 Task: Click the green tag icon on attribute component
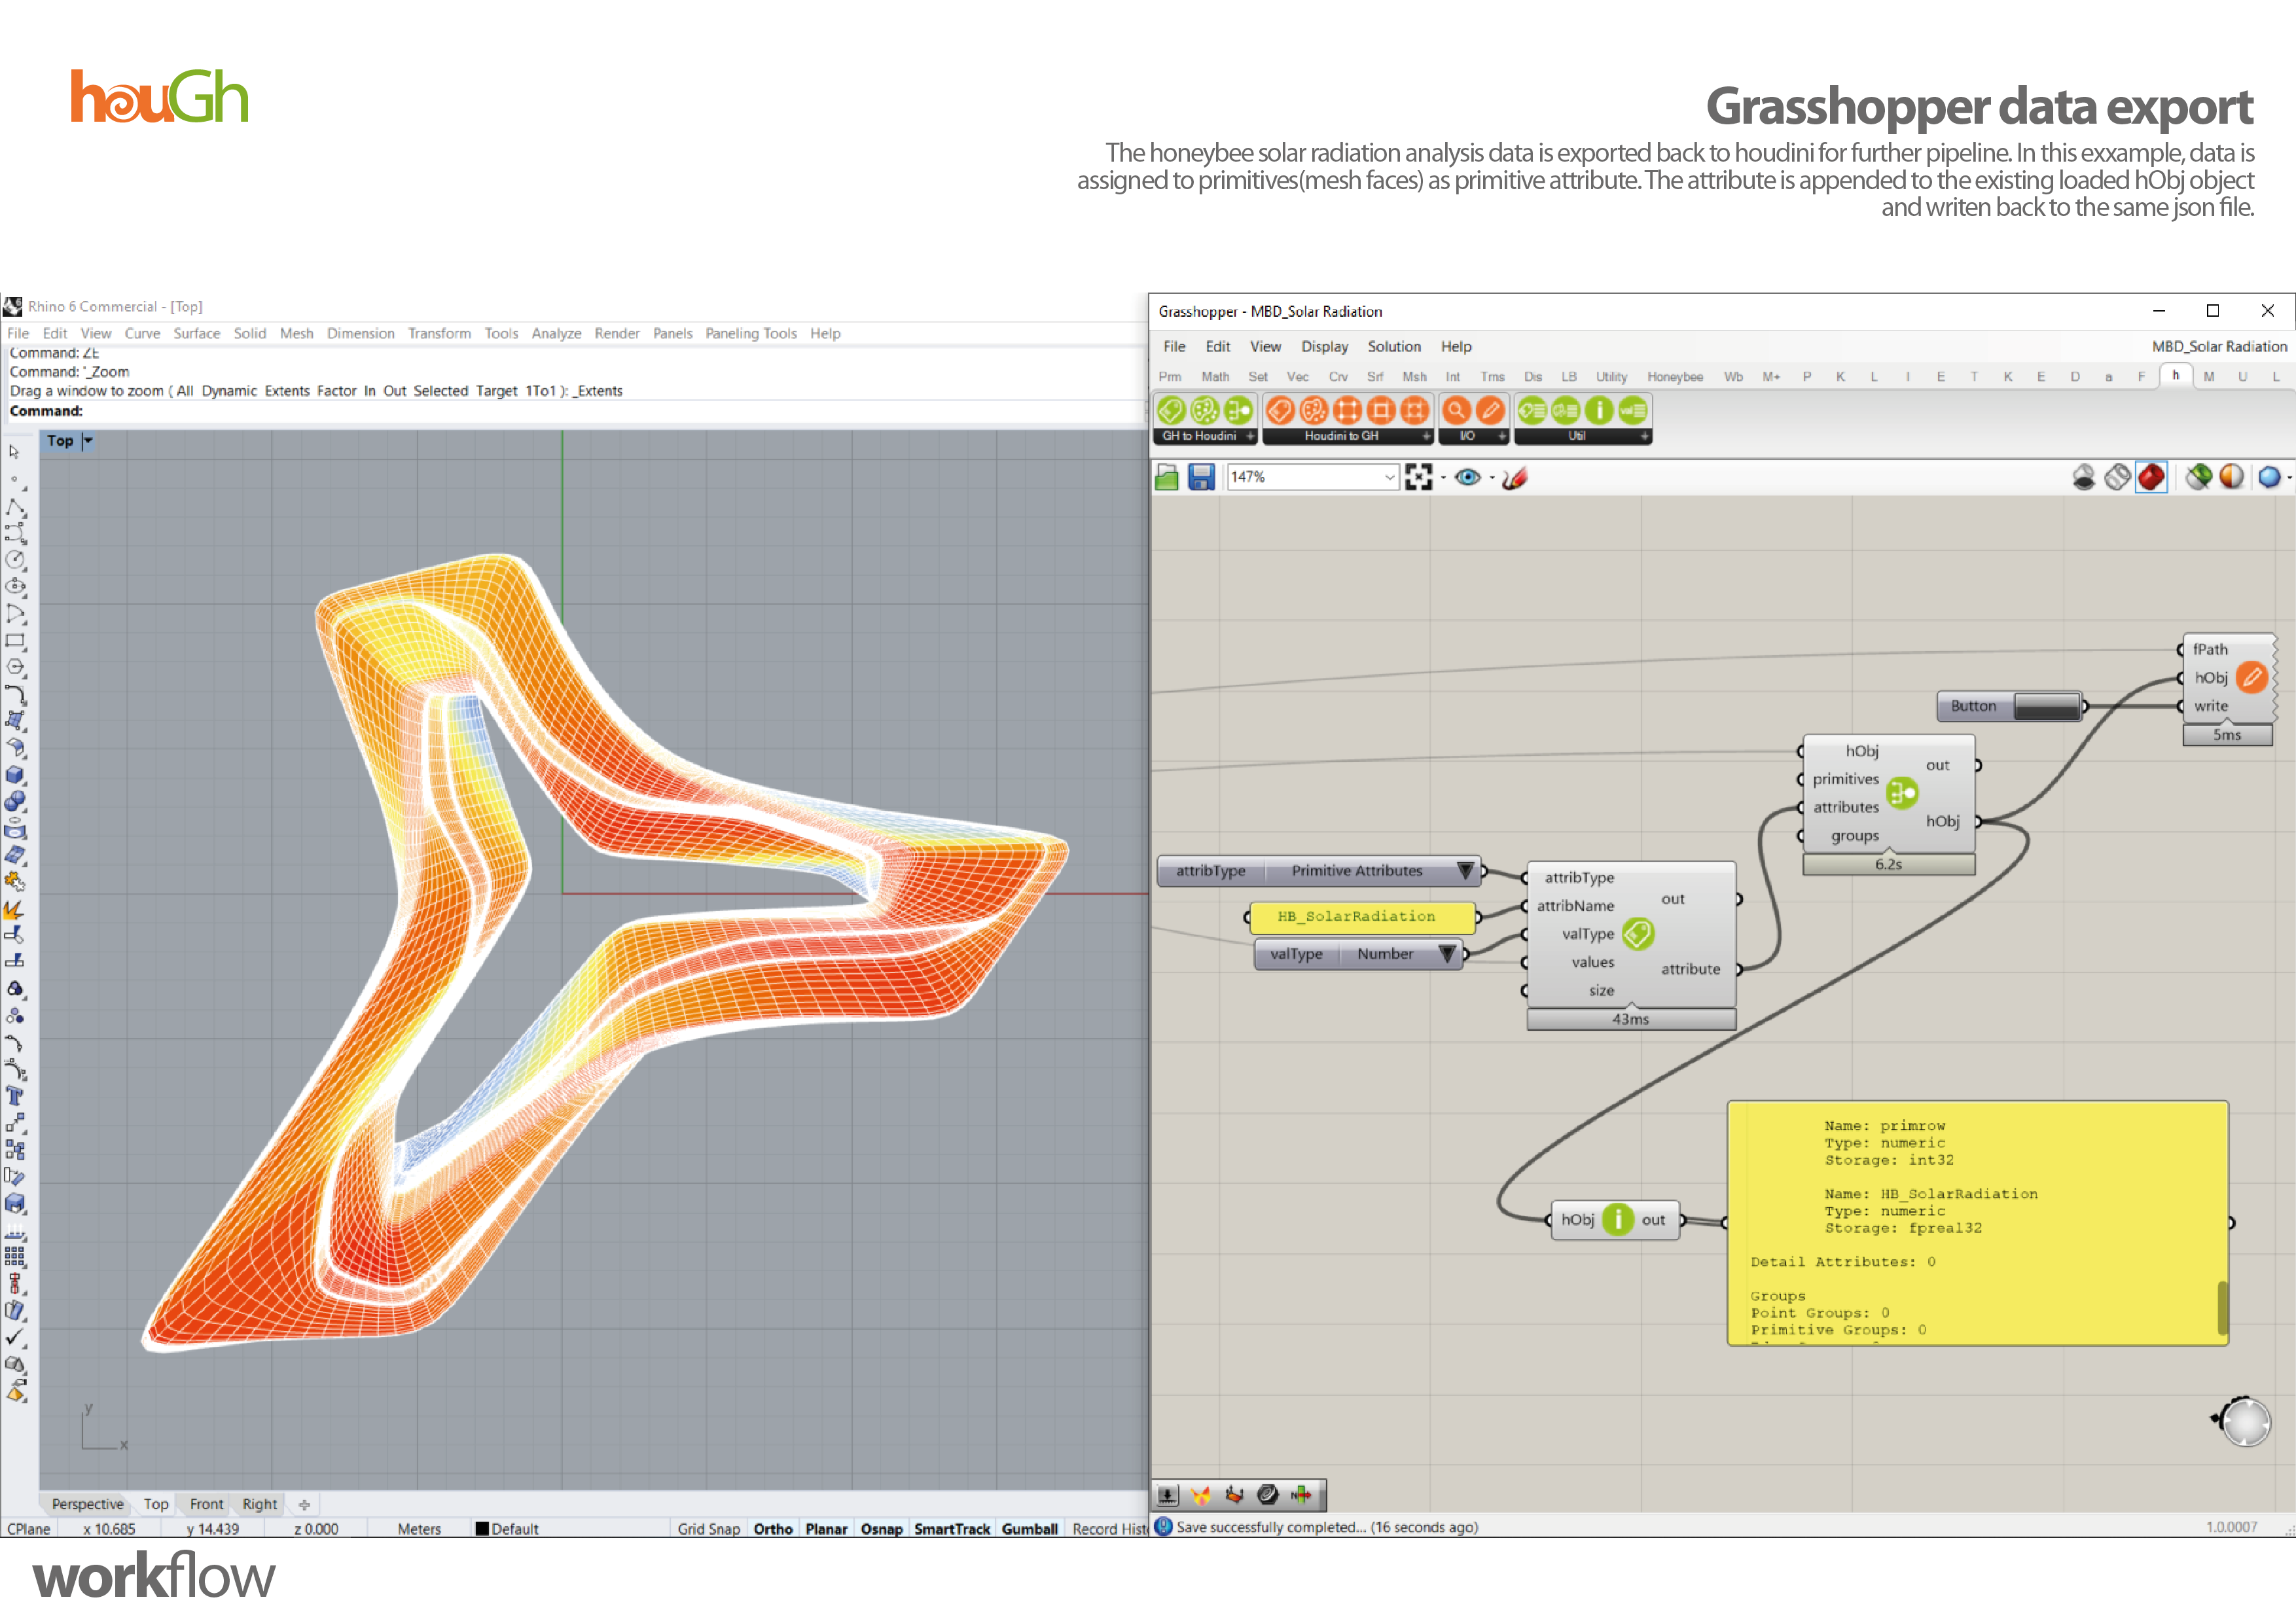1638,933
